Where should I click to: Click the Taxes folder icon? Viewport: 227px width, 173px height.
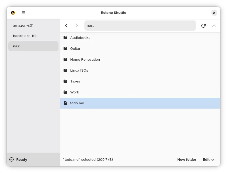(x=65, y=81)
